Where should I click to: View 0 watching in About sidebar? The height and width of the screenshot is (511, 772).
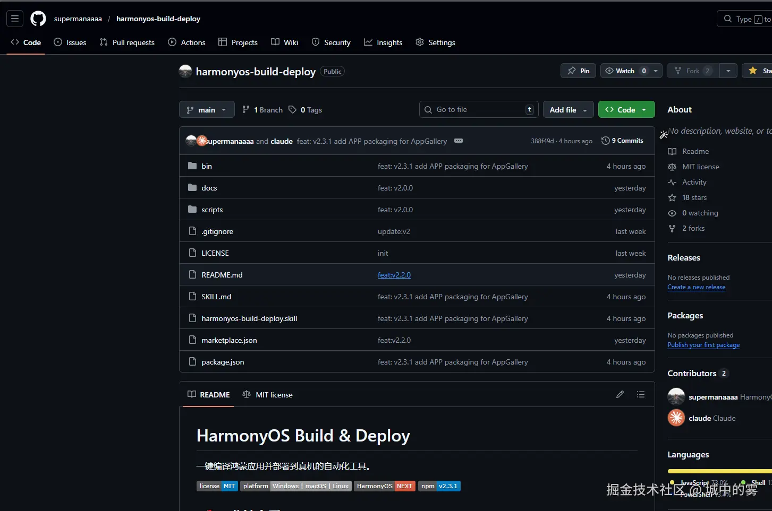(x=693, y=213)
